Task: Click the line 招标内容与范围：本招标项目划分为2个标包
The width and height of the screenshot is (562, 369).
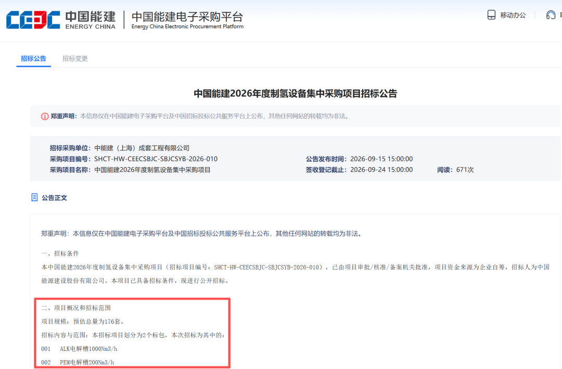Action: (x=133, y=335)
